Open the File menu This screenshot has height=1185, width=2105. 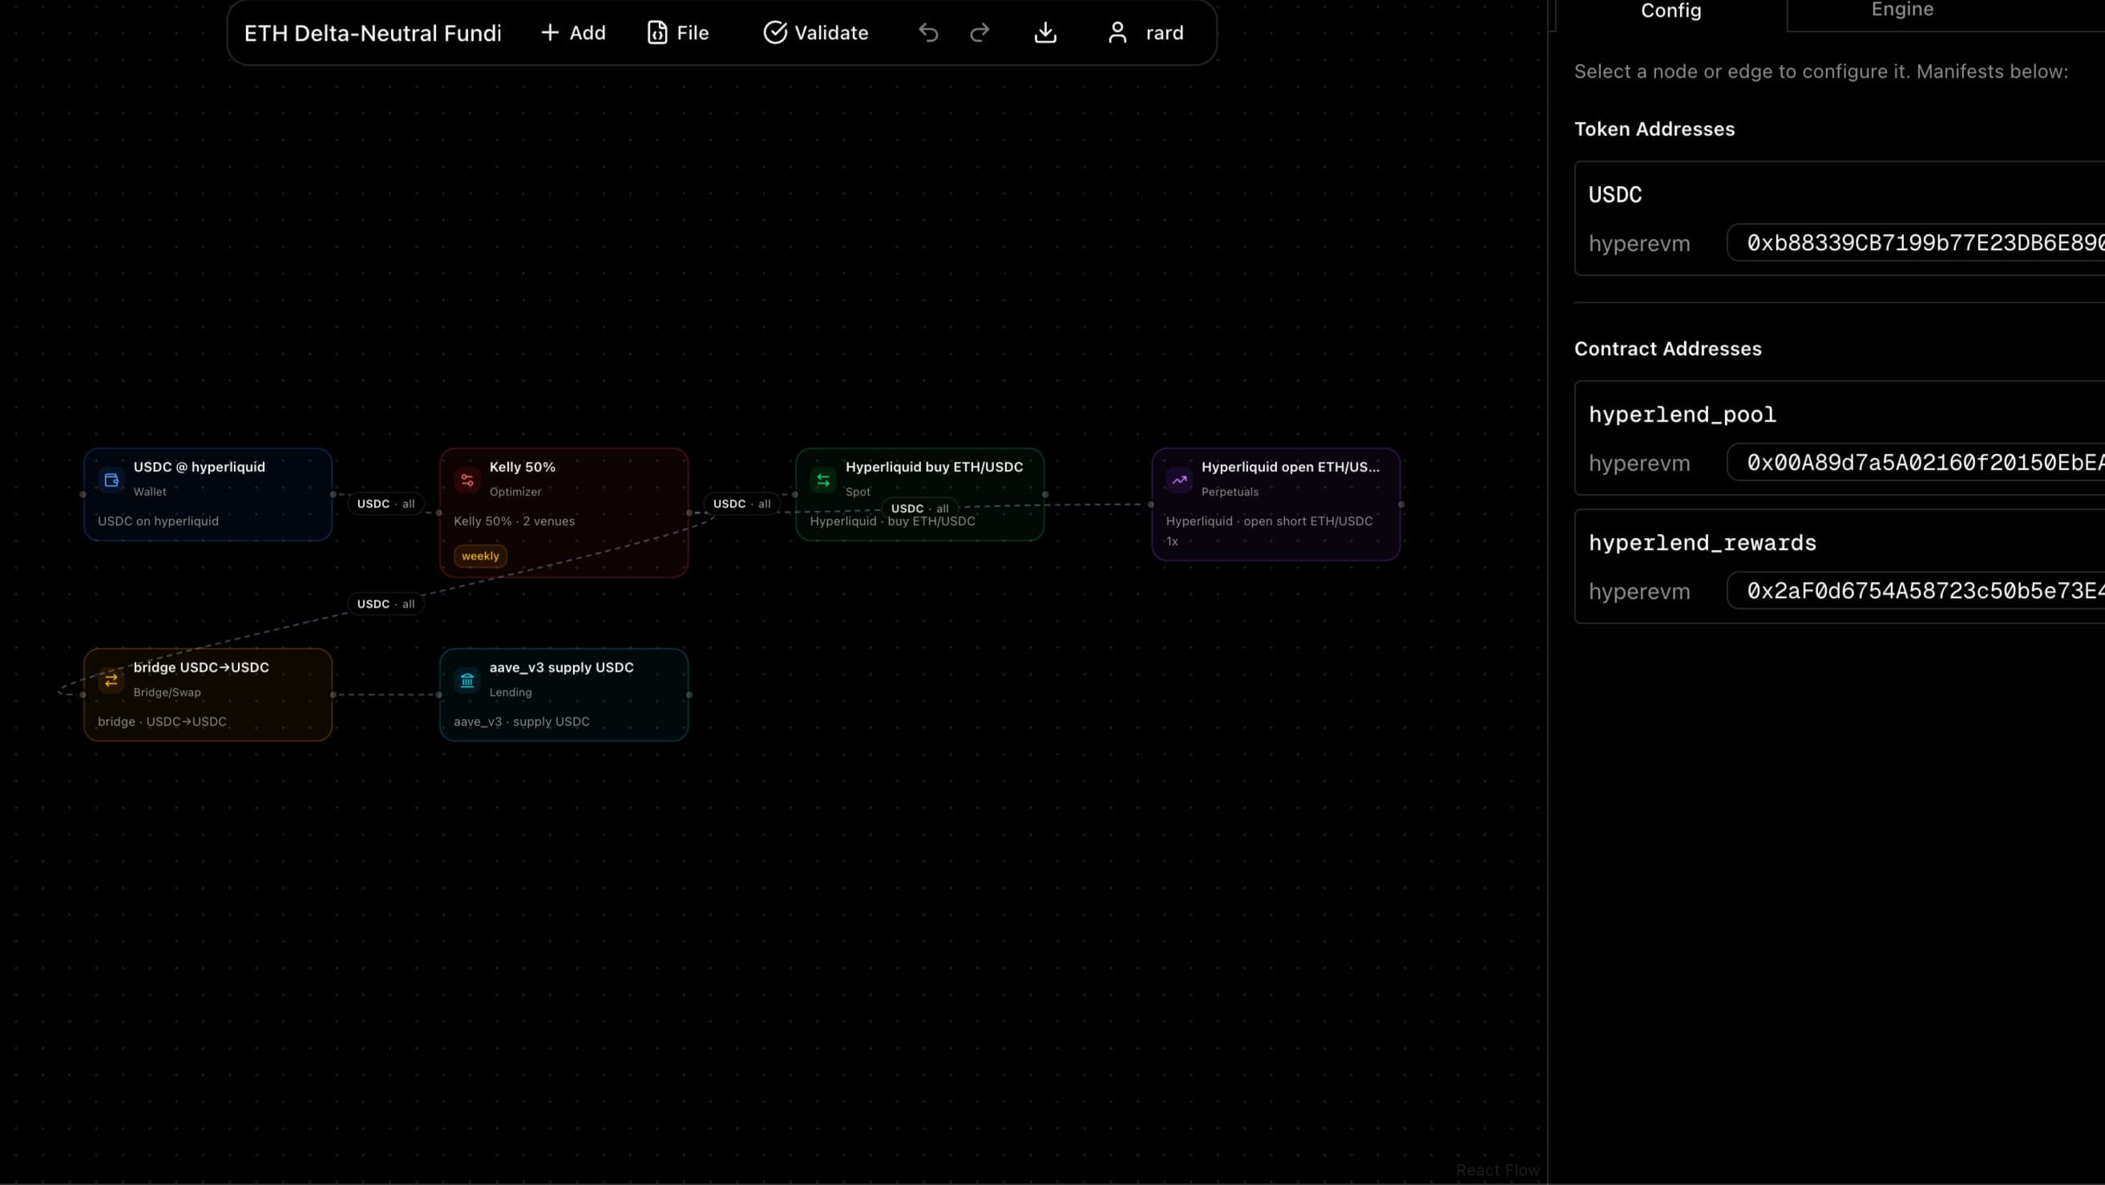677,33
